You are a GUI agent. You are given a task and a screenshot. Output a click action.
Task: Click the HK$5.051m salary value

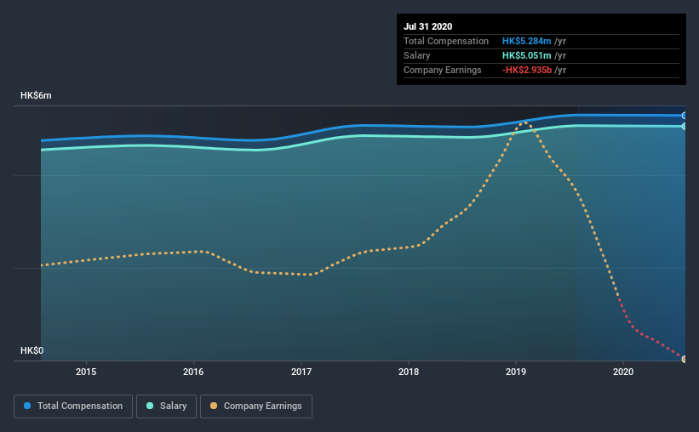526,55
